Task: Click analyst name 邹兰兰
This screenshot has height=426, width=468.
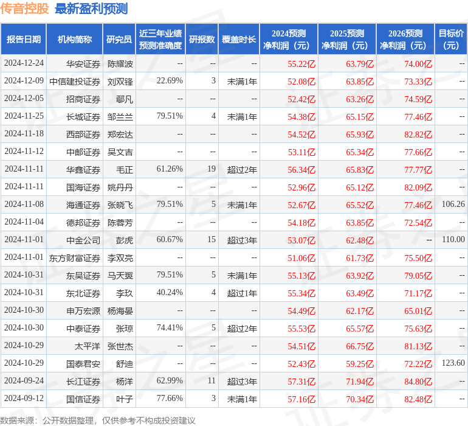Action: point(120,117)
